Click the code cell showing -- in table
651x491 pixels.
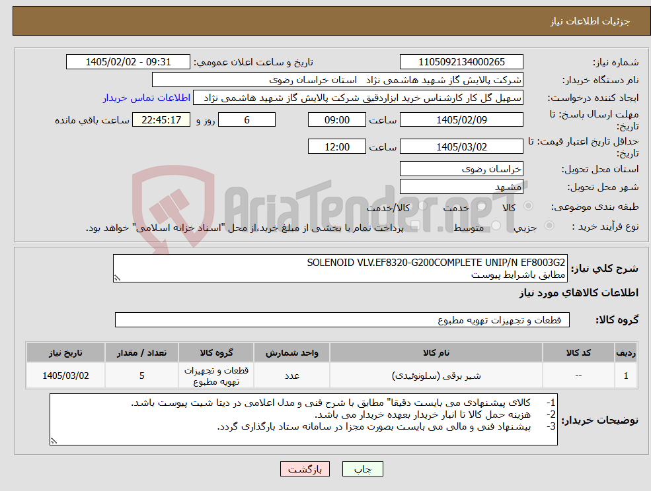pyautogui.click(x=578, y=376)
